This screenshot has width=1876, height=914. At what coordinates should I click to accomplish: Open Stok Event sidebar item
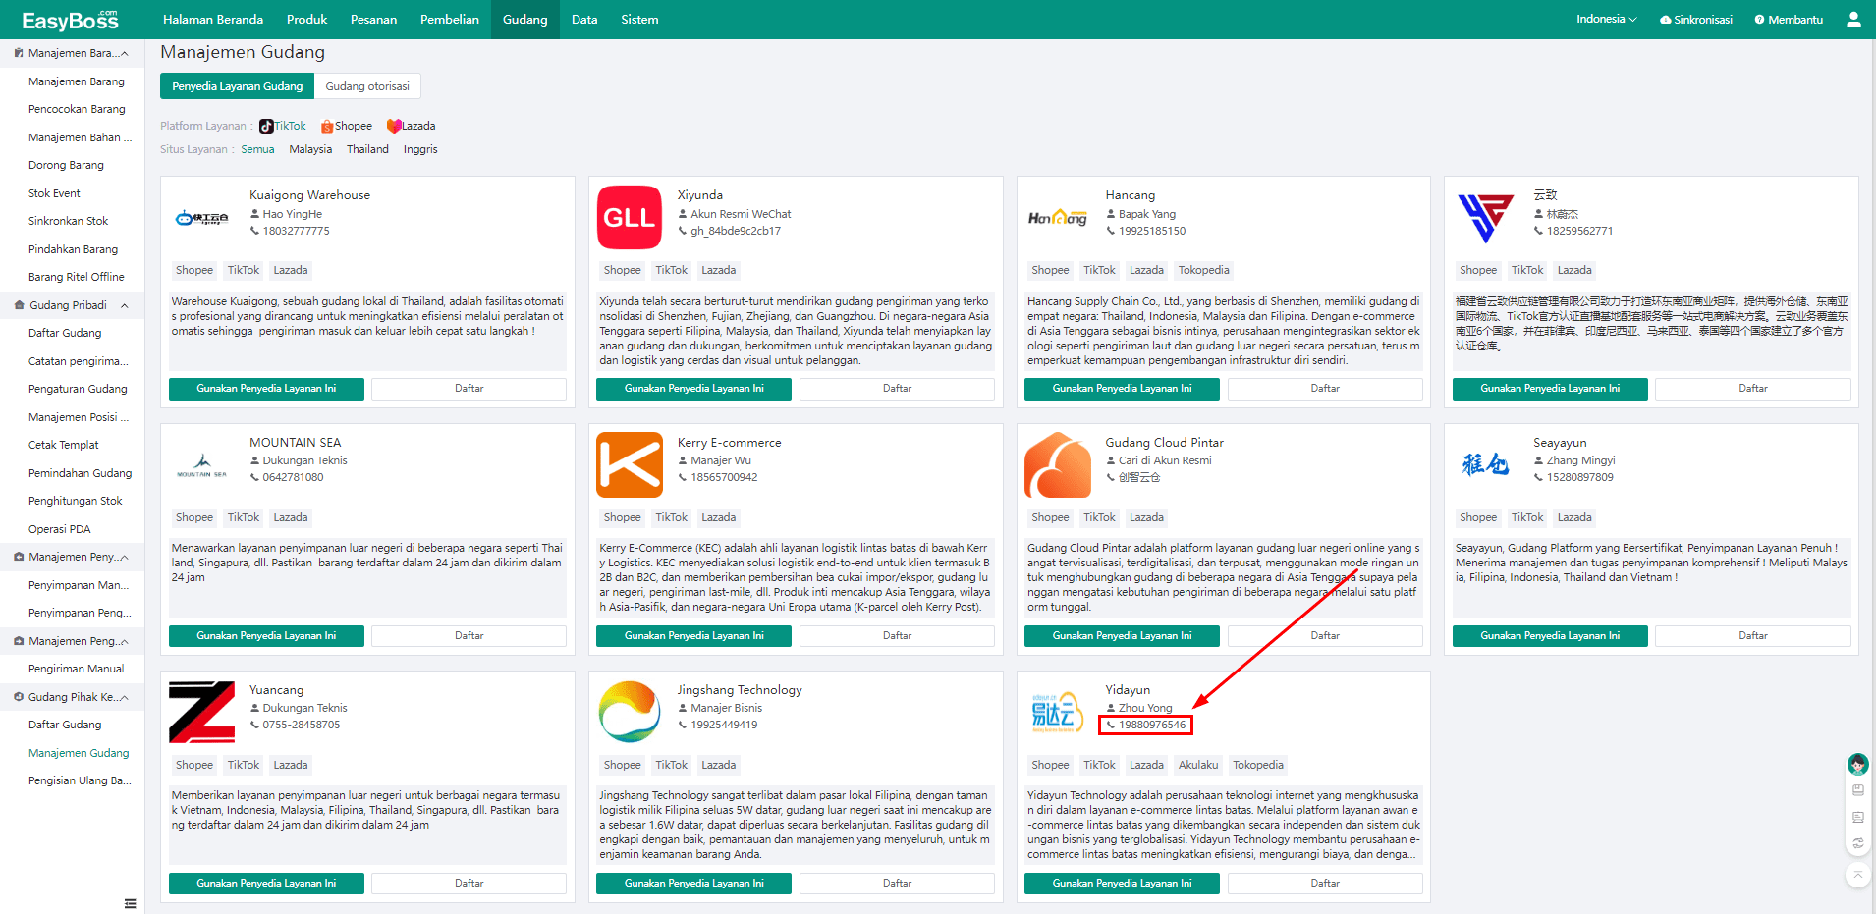pyautogui.click(x=54, y=193)
